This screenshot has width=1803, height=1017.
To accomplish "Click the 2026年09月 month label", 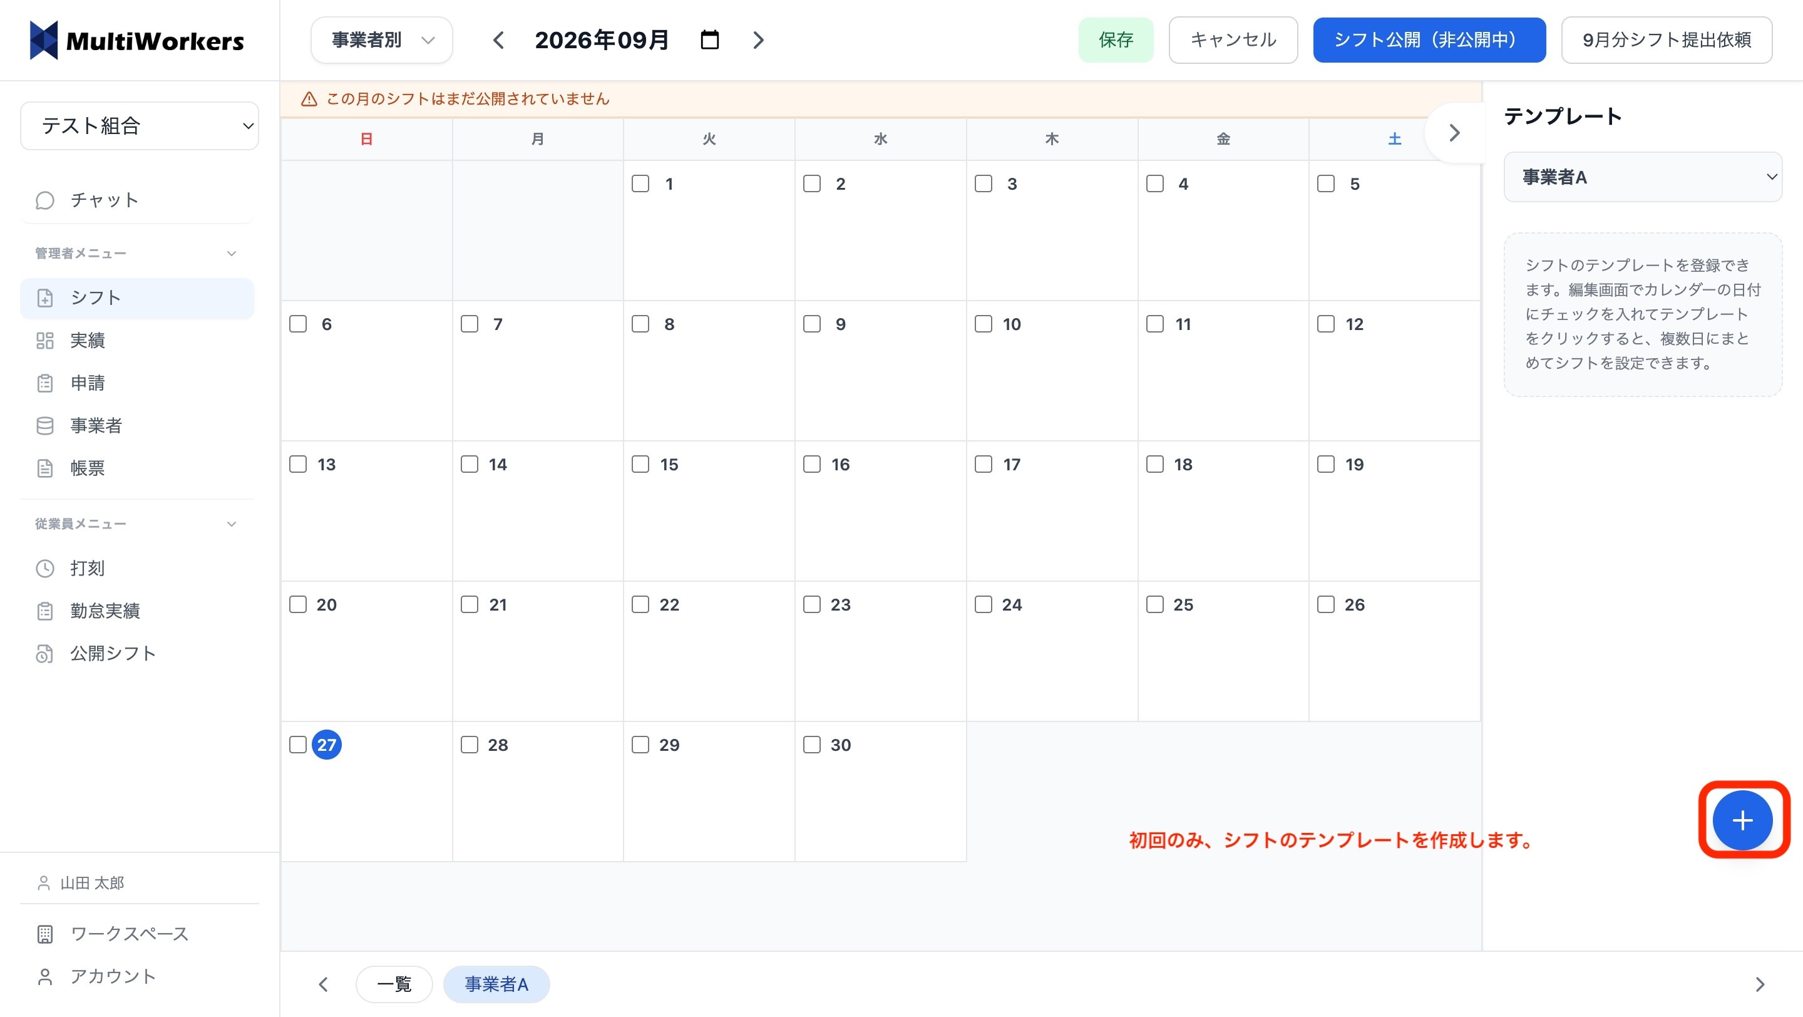I will click(x=602, y=40).
